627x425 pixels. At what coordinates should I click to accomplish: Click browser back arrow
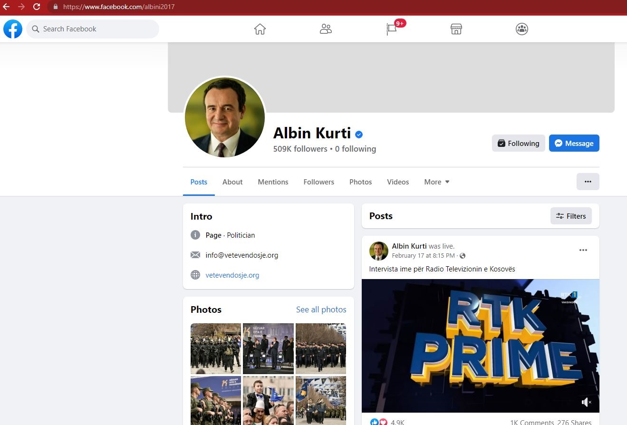tap(6, 7)
